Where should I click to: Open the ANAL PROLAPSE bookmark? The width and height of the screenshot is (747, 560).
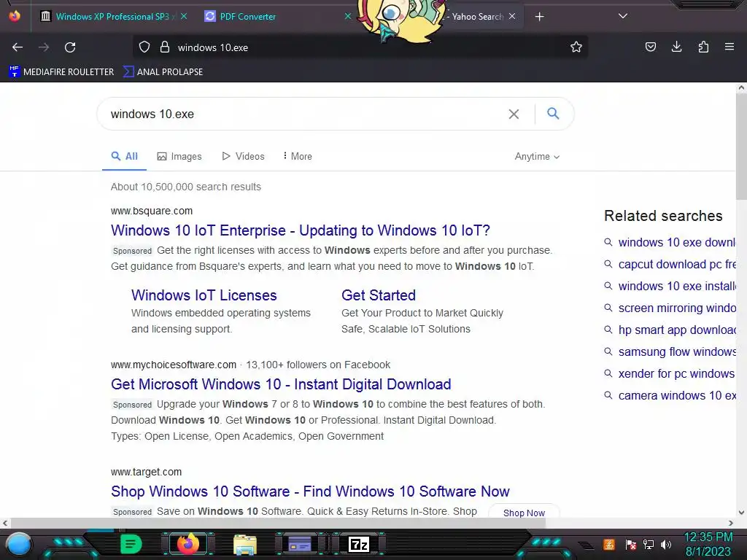pos(163,72)
